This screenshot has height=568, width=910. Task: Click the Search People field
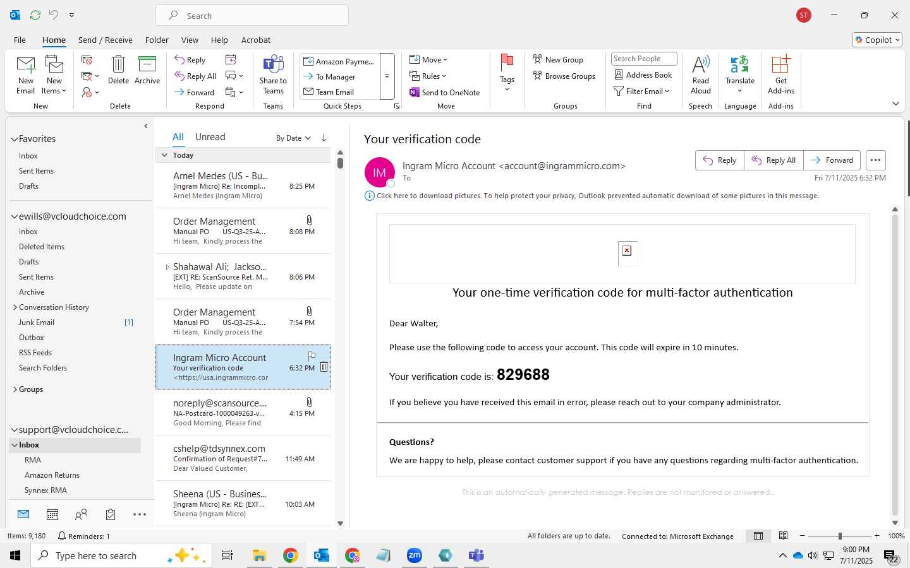click(x=644, y=59)
